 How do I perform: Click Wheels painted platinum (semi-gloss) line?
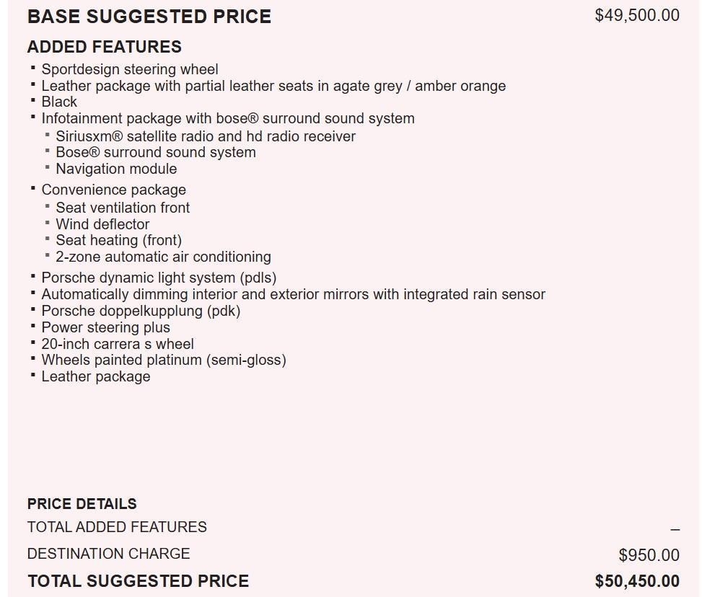click(x=164, y=360)
